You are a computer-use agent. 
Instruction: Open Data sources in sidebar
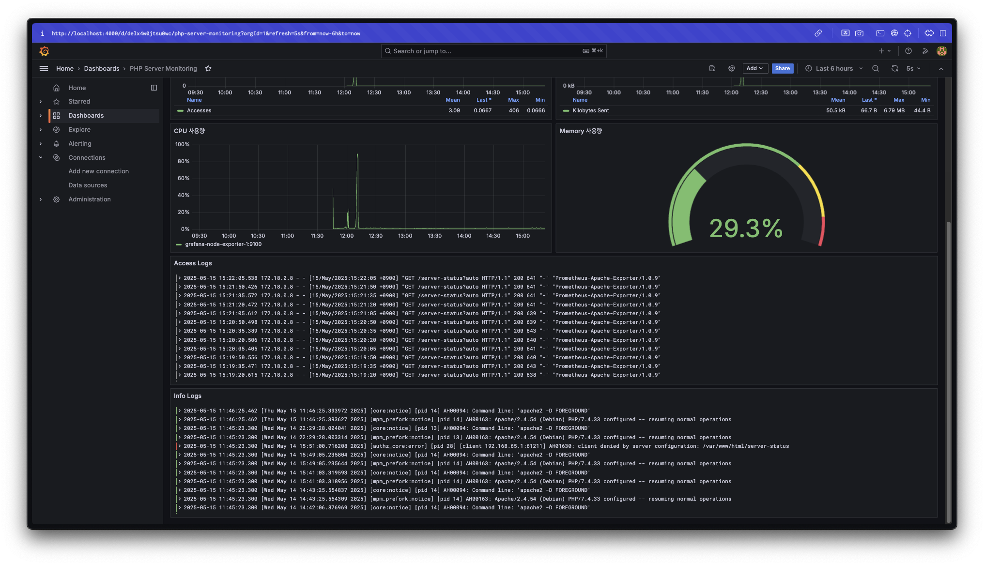point(88,185)
